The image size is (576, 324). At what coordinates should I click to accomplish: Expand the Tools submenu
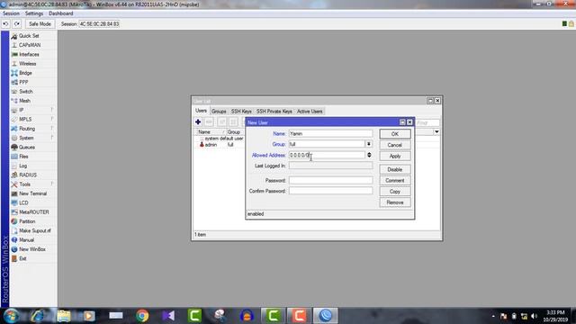tap(24, 184)
